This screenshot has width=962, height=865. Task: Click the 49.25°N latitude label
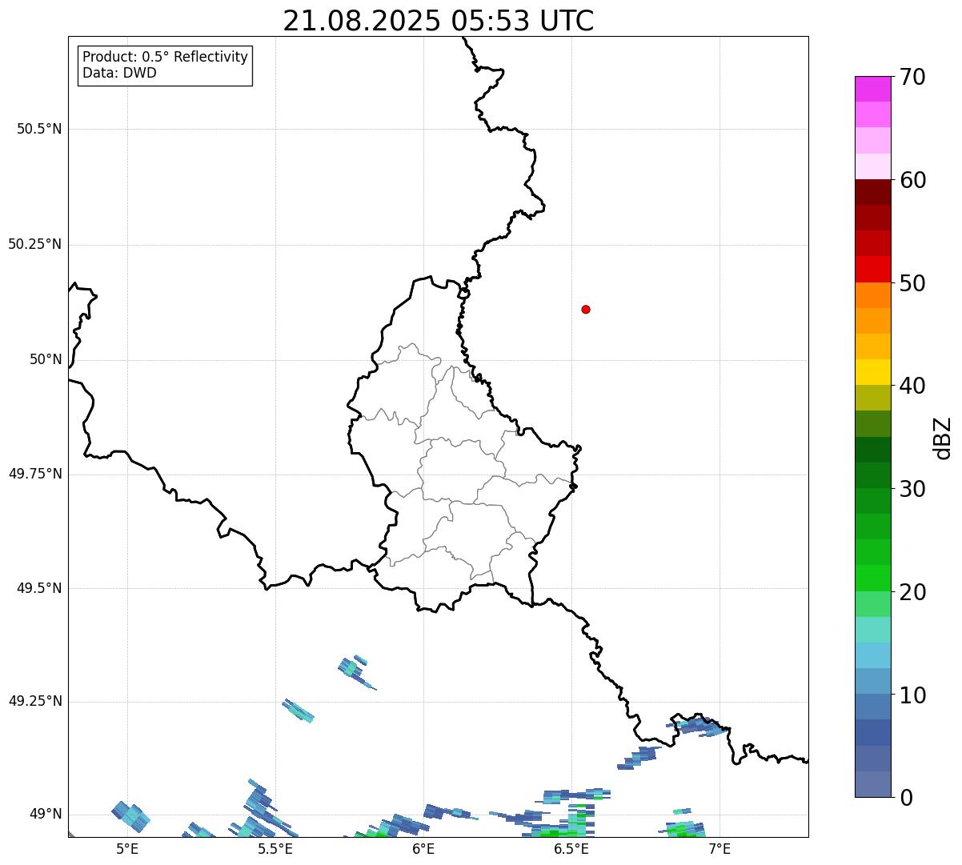pos(35,701)
